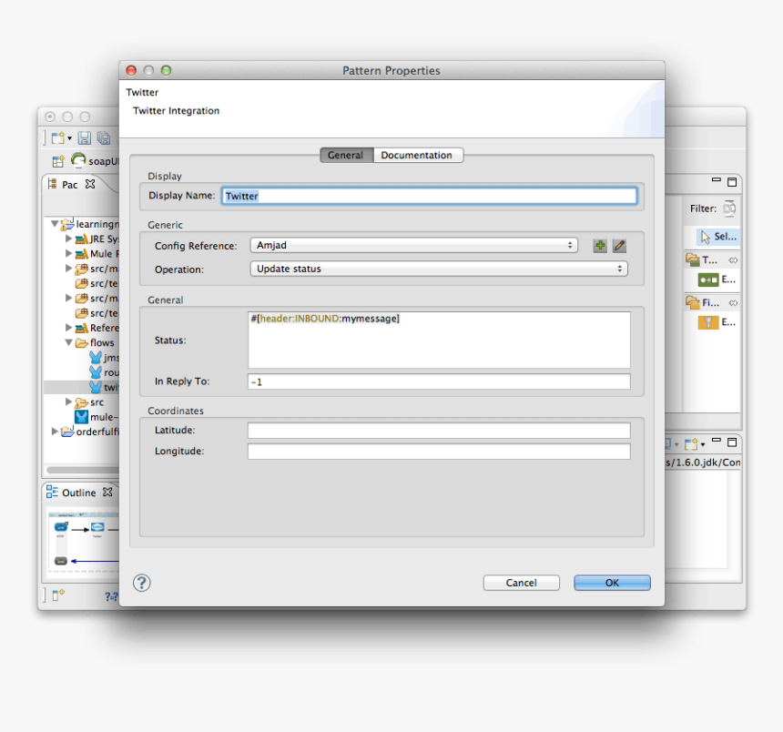
Task: Add new config reference with green plus icon
Action: [600, 246]
